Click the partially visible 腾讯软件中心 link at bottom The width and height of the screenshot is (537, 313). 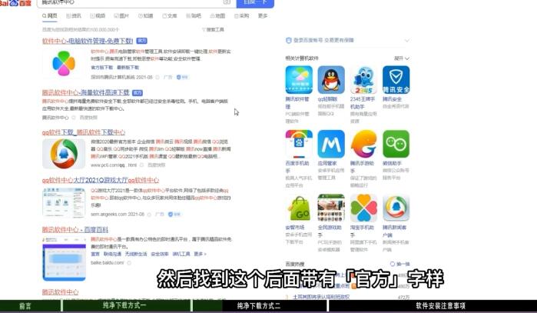[60, 292]
